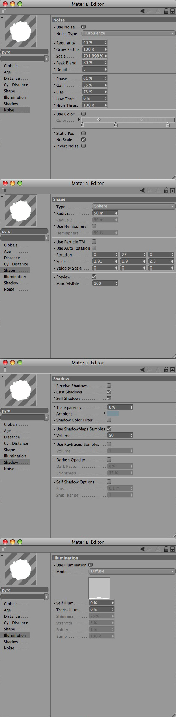Click the new-window plus icon in the Shadow window
This screenshot has height=717, width=176.
tap(173, 370)
